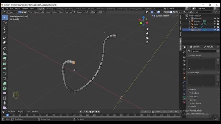Screen dimensions: 221x124
Task: Toggle the Collection exclude checkbox
Action: click(x=190, y=18)
